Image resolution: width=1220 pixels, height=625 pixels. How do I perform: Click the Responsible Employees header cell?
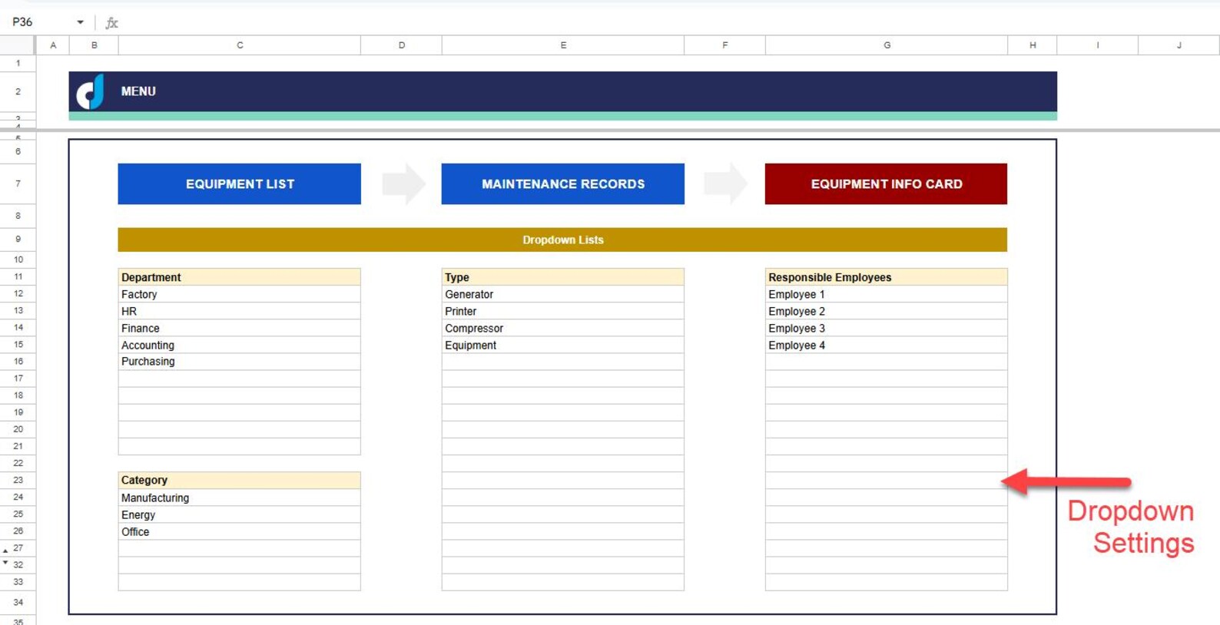887,277
